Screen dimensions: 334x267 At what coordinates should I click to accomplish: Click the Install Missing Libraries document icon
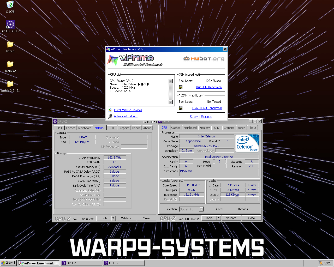[x=110, y=110]
